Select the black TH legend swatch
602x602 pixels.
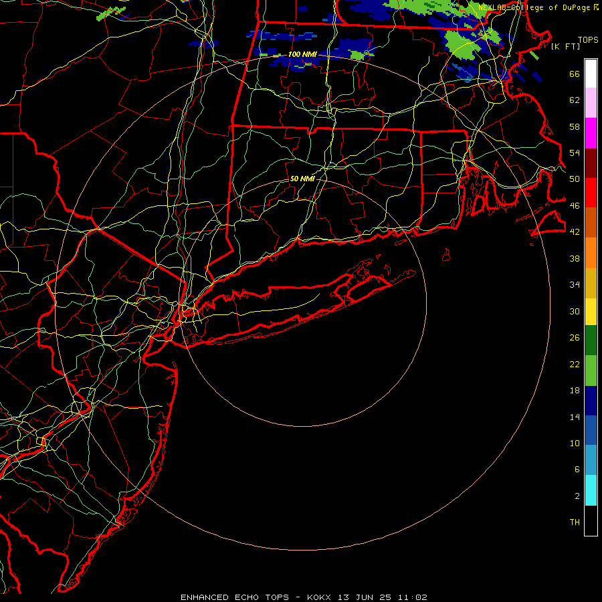point(591,520)
